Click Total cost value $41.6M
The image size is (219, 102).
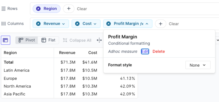tap(90, 62)
